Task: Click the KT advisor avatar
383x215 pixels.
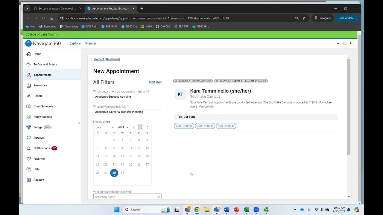Action: (x=180, y=94)
